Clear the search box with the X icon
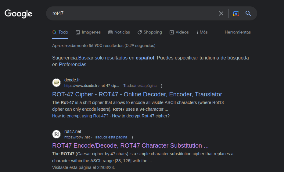Viewport: 284px width, 172px height. point(221,13)
